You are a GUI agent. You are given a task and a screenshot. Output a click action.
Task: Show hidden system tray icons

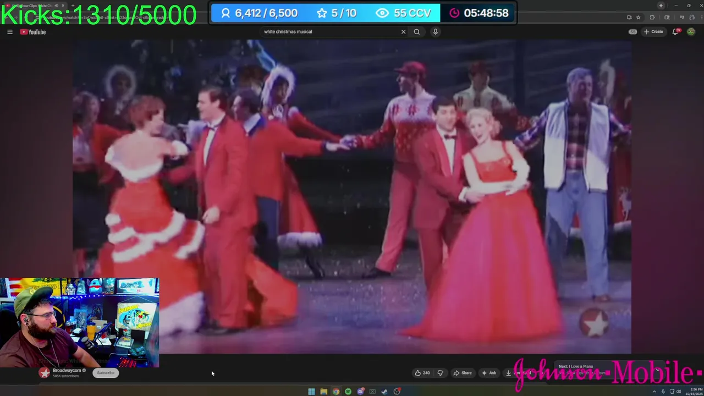coord(654,392)
